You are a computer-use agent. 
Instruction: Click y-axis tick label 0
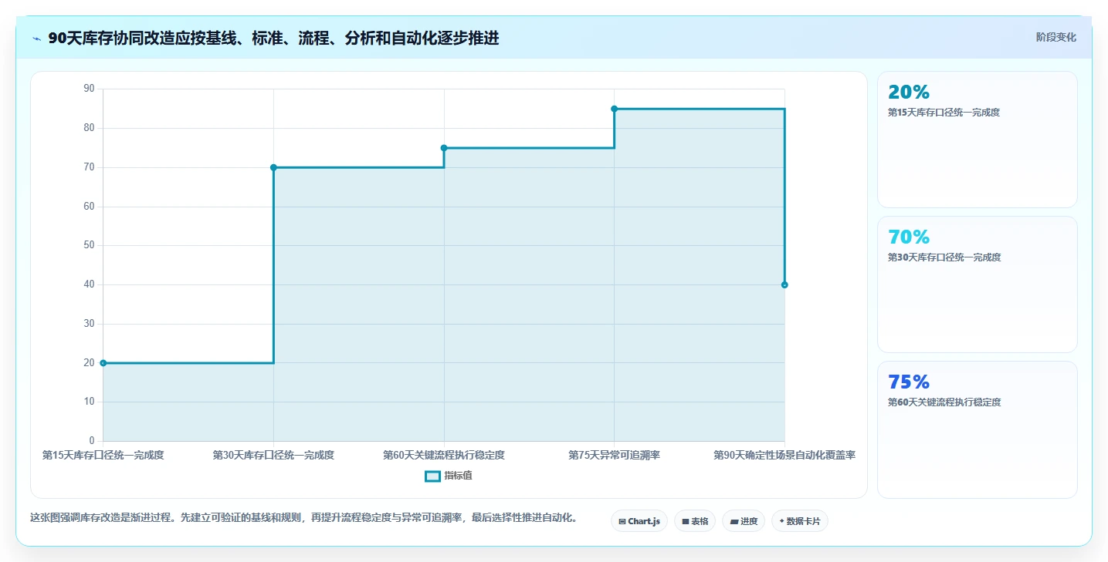(x=92, y=441)
